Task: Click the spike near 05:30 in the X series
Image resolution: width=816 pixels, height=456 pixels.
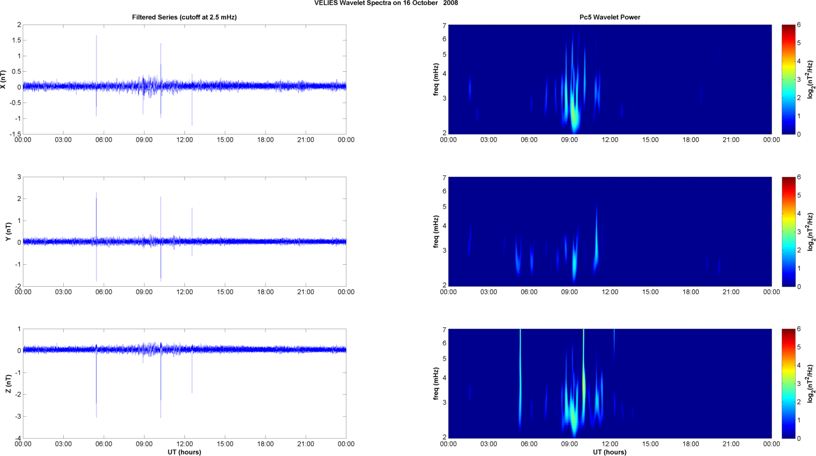Action: click(97, 75)
